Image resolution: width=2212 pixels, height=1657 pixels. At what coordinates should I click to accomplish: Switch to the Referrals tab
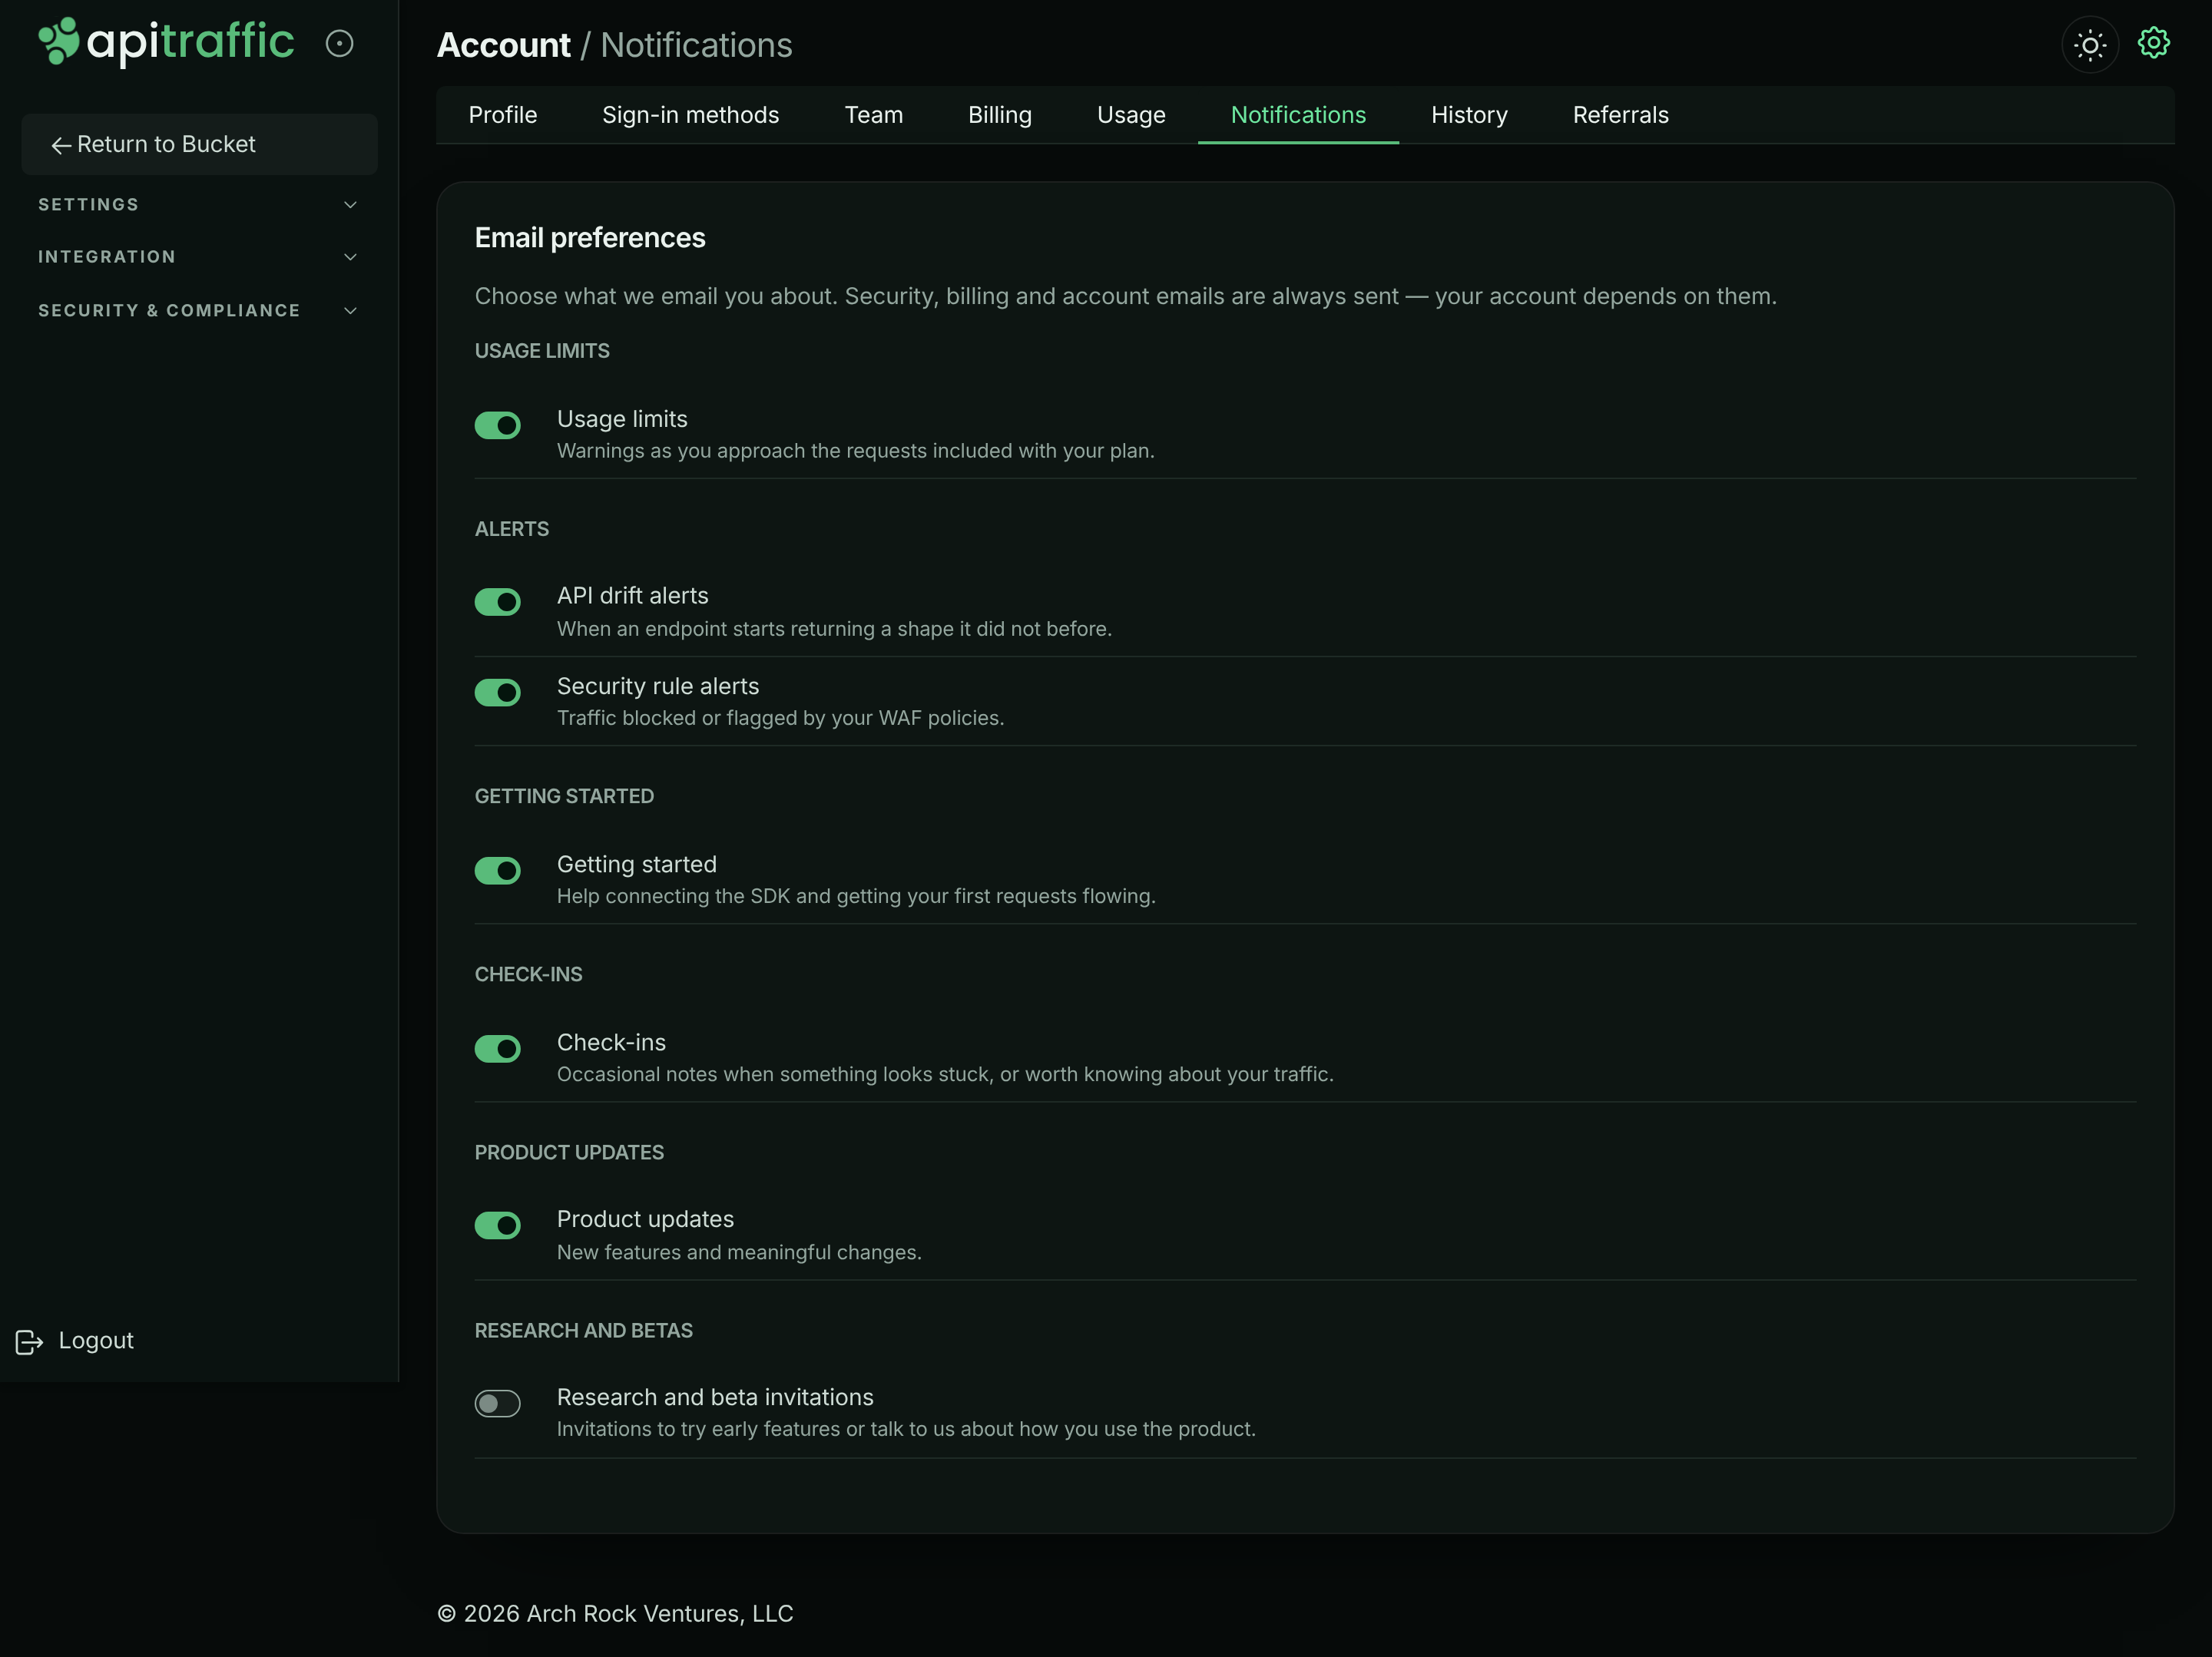(x=1620, y=115)
